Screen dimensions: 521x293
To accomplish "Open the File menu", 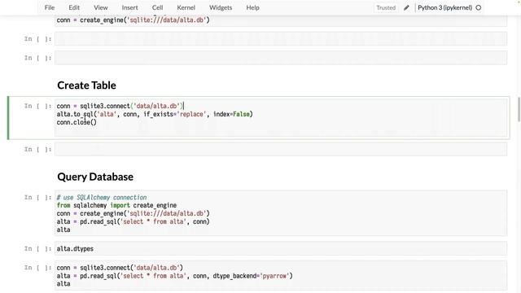I will pos(50,7).
